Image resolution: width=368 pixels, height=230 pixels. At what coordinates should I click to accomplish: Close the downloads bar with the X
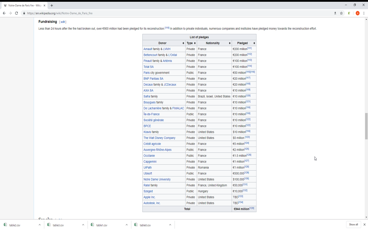365,225
